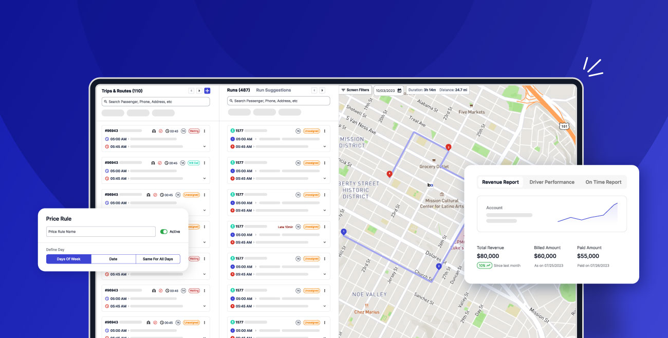Open the three-dot menu on the Will Call trip
Screen dimensions: 668x338
pyautogui.click(x=205, y=163)
